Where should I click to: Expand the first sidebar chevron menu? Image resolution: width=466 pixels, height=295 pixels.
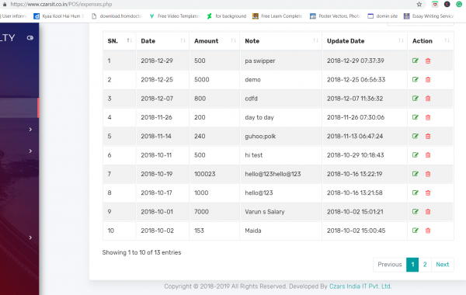[30, 129]
